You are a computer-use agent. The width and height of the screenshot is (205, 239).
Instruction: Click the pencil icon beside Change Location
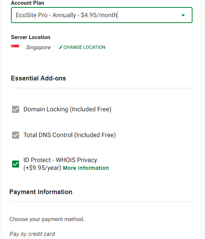pos(60,47)
